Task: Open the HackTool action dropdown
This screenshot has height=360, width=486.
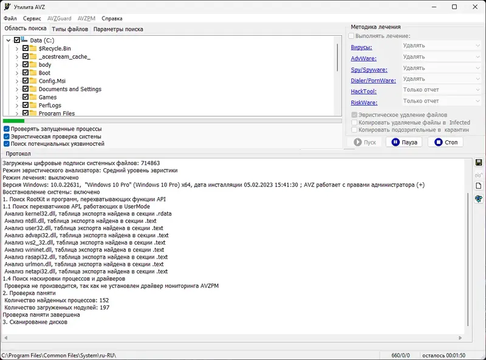Action: click(442, 90)
